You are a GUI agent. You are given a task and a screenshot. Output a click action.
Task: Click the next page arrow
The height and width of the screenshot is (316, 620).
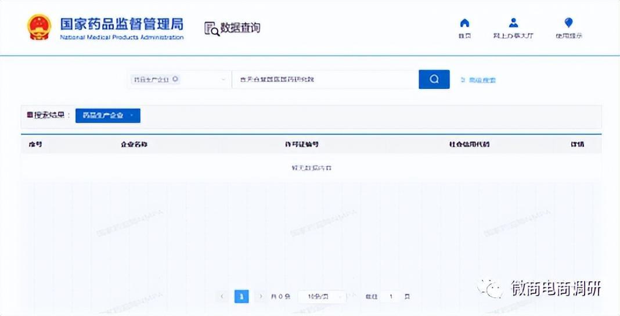tap(261, 297)
